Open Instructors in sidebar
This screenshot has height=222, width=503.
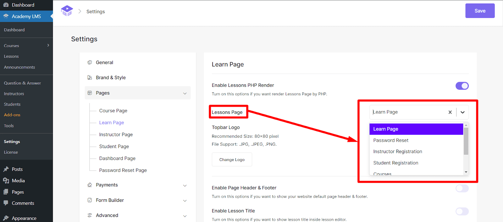coord(14,94)
